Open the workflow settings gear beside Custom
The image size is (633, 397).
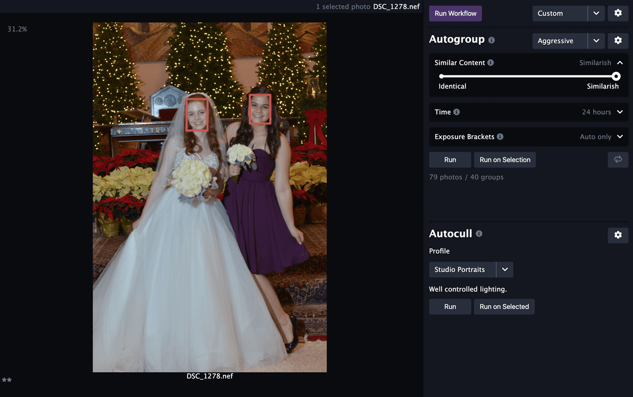point(618,14)
